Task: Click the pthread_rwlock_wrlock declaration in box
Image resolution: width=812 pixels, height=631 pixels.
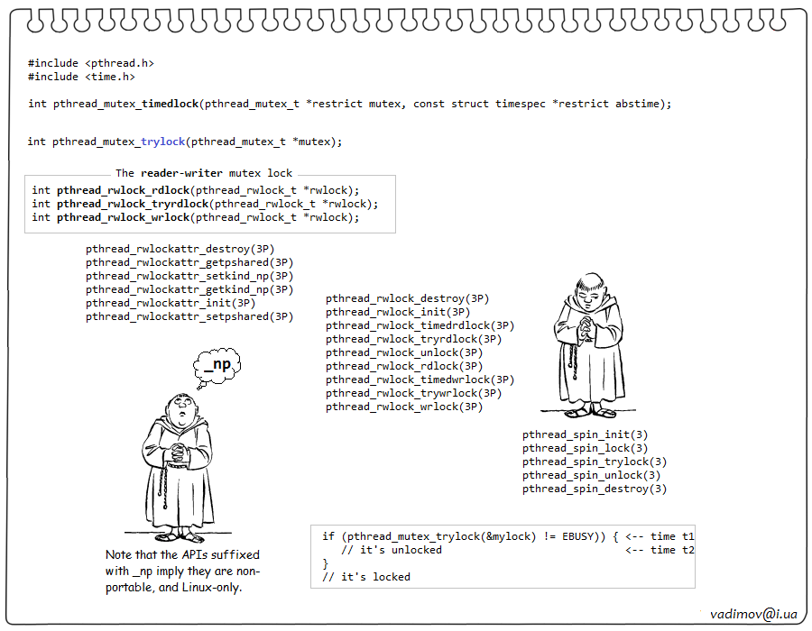Action: coord(195,217)
